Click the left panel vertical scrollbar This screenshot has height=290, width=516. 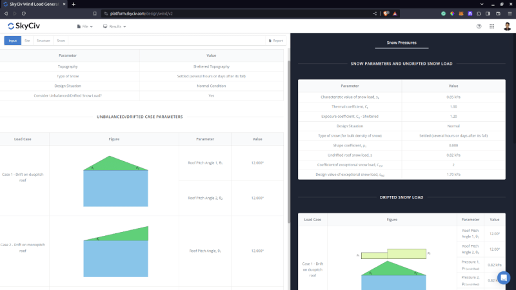coord(288,129)
